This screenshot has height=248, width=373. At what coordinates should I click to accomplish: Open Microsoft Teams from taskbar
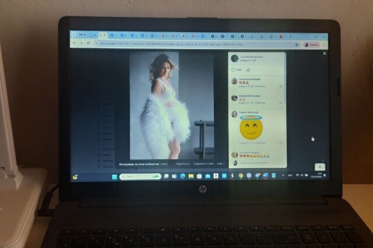(174, 176)
